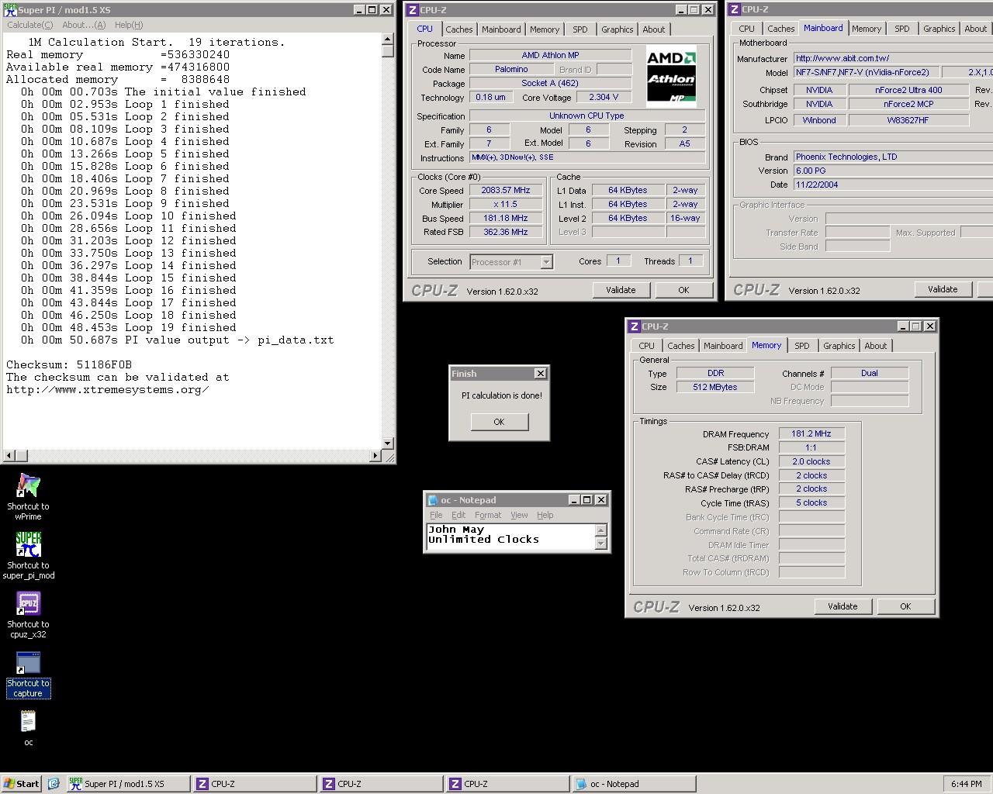This screenshot has width=993, height=794.
Task: Switch to SPD tab in CPU window
Action: coord(580,29)
